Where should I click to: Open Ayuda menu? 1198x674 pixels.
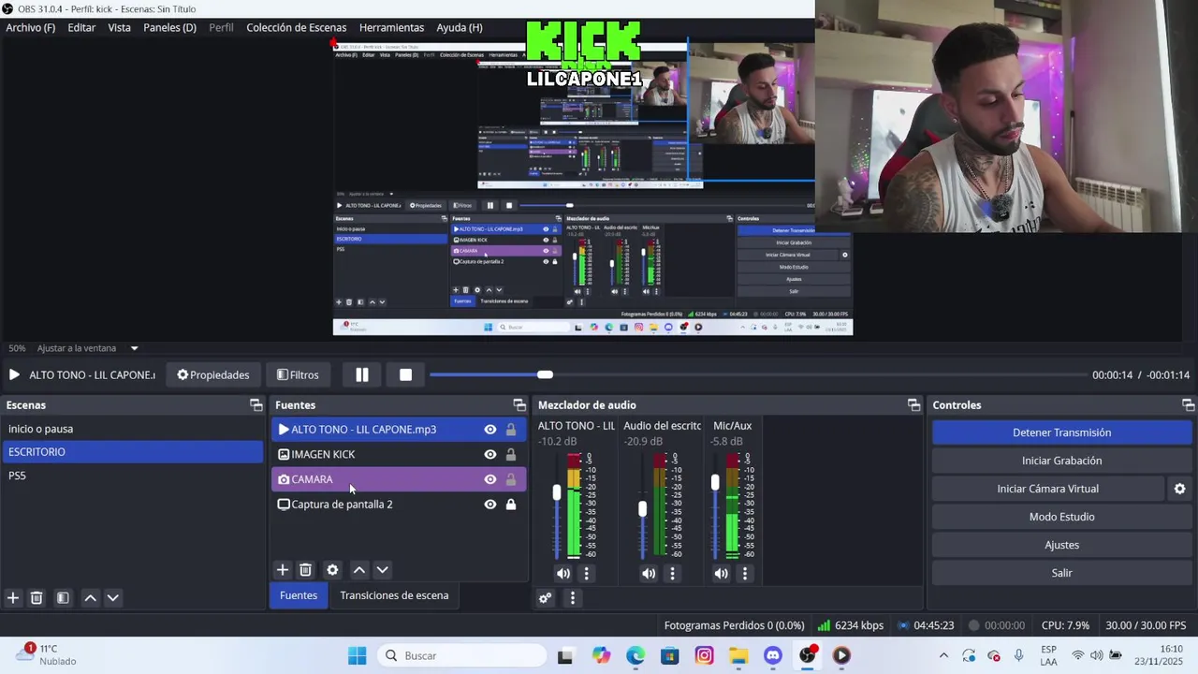click(x=460, y=27)
